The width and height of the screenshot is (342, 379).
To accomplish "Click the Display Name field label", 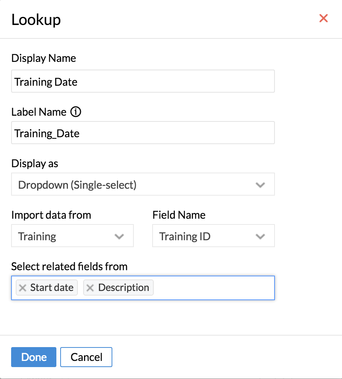I will point(44,58).
